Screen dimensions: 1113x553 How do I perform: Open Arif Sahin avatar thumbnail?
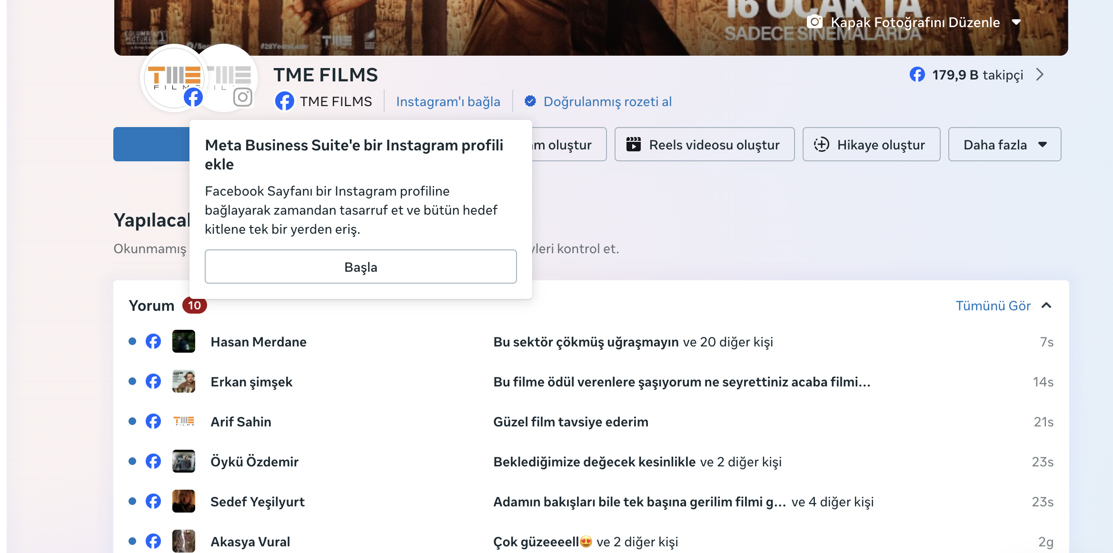[184, 421]
